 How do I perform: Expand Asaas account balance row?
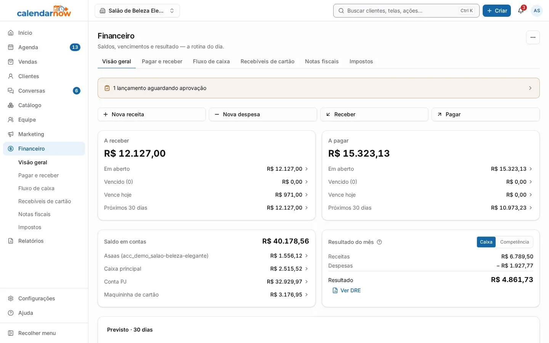[x=206, y=256]
